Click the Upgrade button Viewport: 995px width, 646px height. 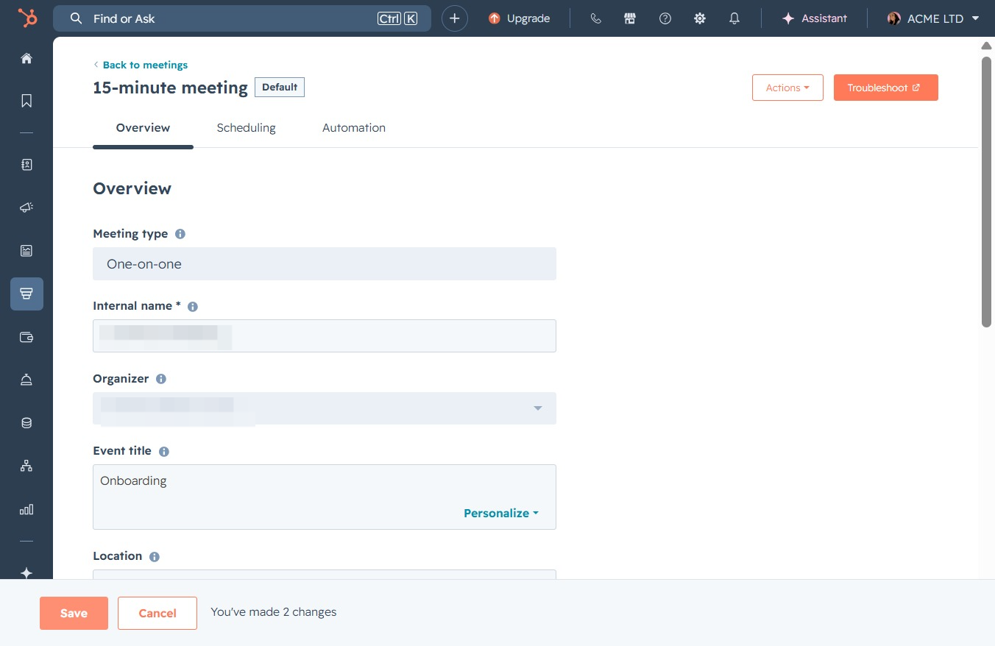pos(520,18)
